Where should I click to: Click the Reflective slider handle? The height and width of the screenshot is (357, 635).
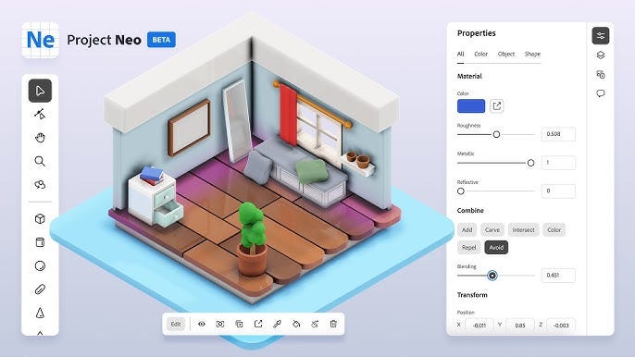tap(461, 191)
